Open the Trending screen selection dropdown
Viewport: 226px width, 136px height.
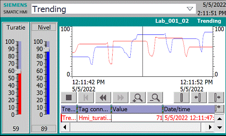pyautogui.click(x=114, y=9)
